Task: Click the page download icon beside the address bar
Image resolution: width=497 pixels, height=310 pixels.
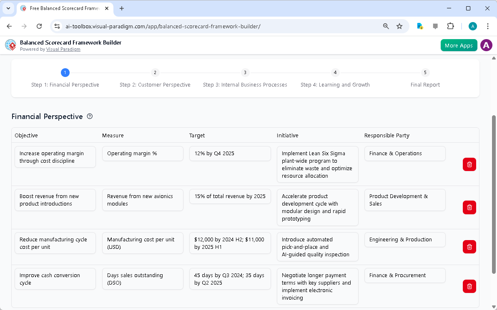Action: click(x=419, y=26)
